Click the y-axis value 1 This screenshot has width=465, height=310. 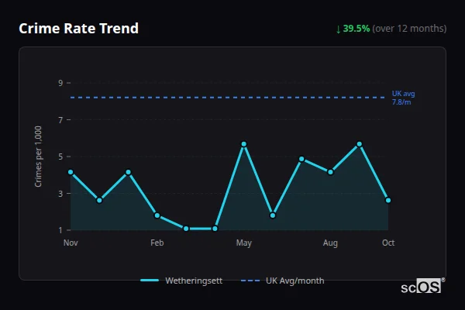tap(60, 230)
